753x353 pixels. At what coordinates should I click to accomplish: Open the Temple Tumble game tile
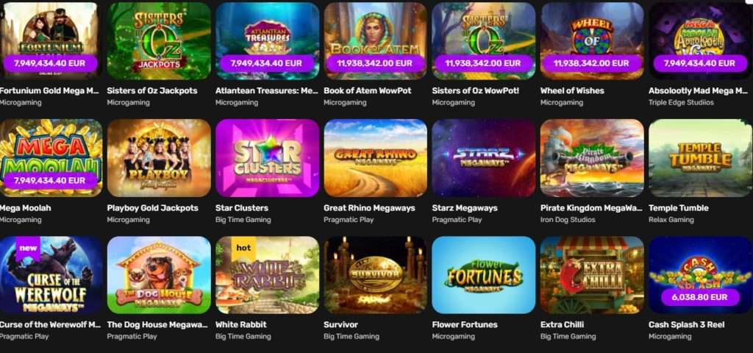point(701,158)
